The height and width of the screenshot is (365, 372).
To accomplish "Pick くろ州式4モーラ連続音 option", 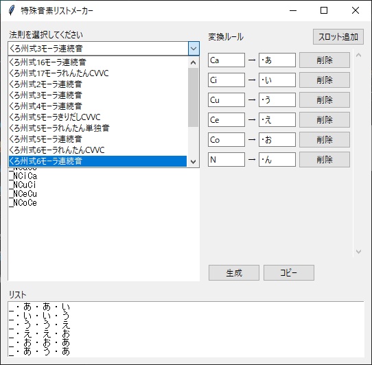I will 97,106.
